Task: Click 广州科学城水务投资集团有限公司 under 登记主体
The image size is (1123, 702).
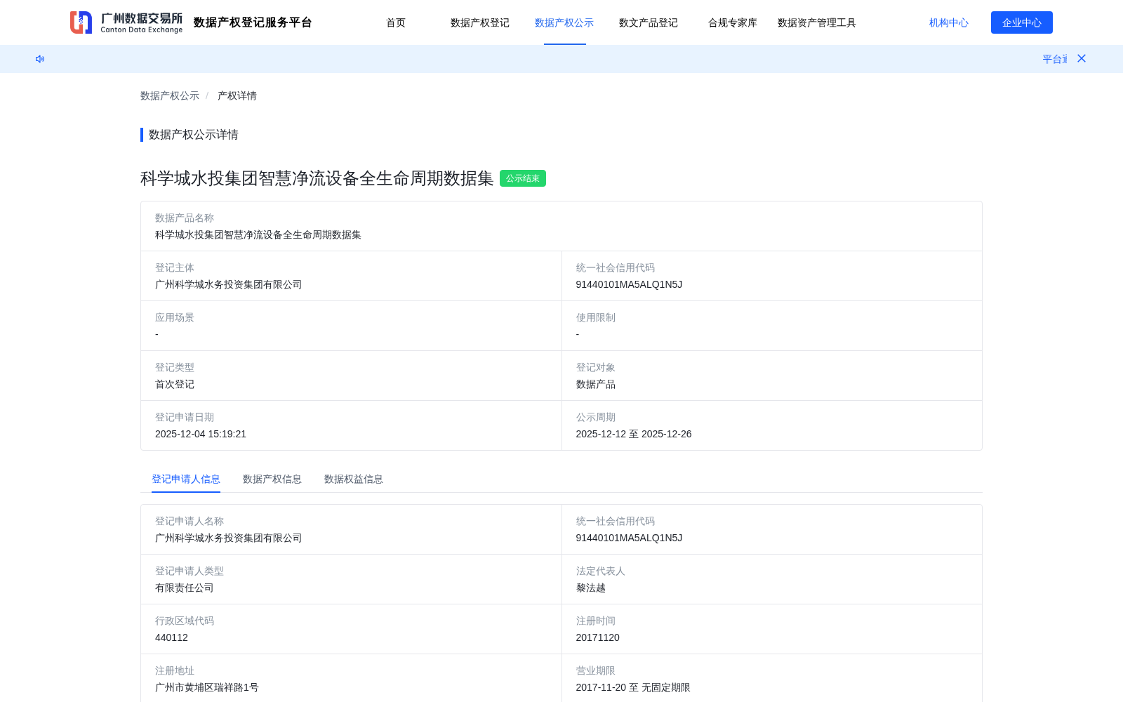Action: point(229,284)
